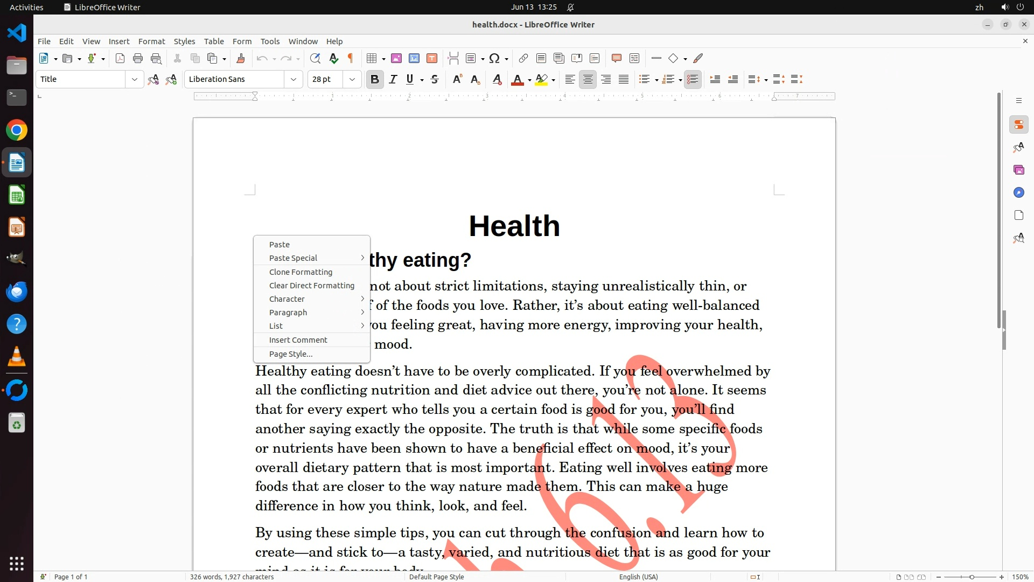This screenshot has height=582, width=1034.
Task: Choose Clear Direct Formatting in context menu
Action: (311, 286)
